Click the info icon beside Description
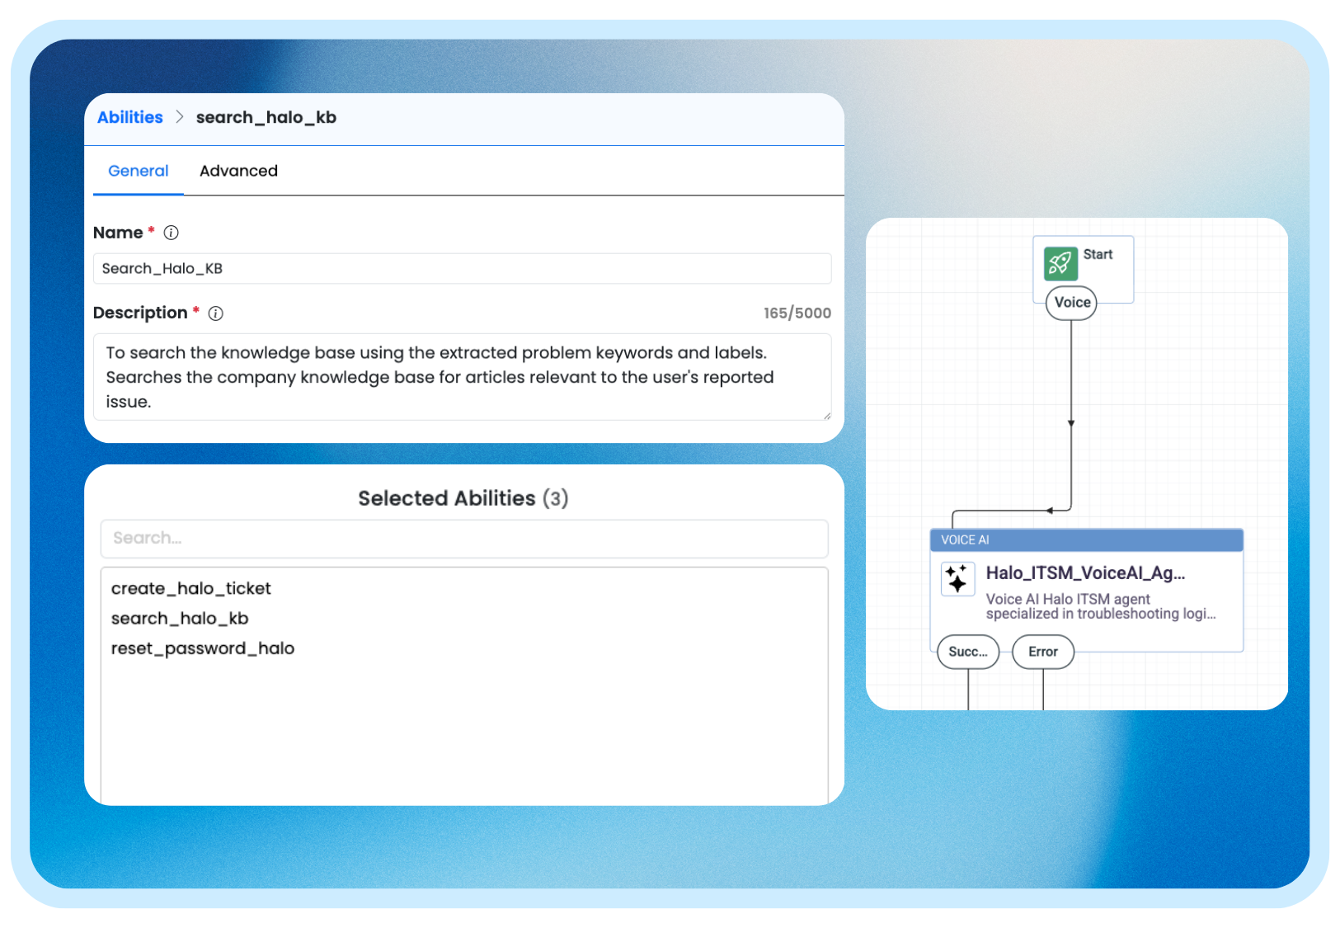The width and height of the screenshot is (1340, 928). pyautogui.click(x=215, y=313)
